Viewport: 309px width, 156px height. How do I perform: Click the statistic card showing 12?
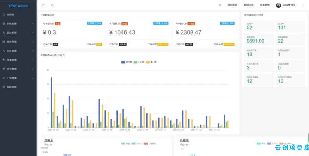pyautogui.click(x=259, y=80)
